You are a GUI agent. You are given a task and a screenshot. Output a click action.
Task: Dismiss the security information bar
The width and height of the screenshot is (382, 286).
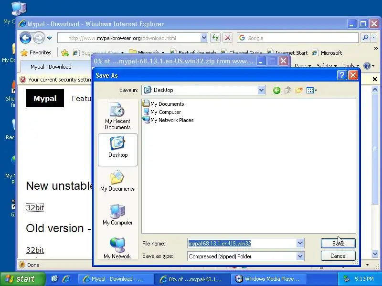(x=375, y=79)
